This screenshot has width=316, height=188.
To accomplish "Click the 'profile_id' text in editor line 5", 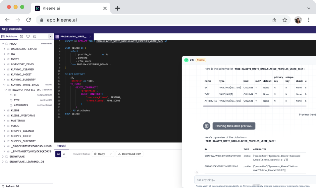I will pos(85,55).
